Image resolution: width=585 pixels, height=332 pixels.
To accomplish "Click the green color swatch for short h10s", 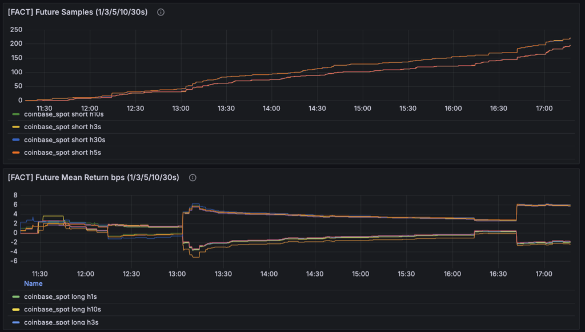I will click(x=16, y=115).
